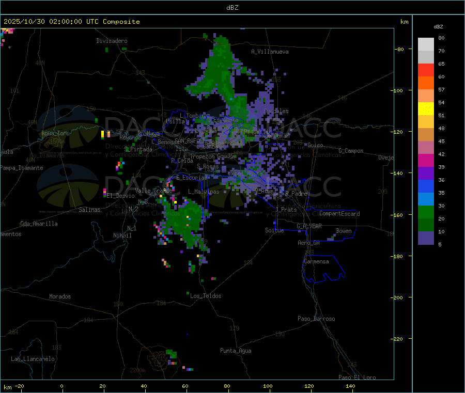Click the bright yellow 51-54 dBZ legend swatch
465x393 pixels.
click(426, 109)
